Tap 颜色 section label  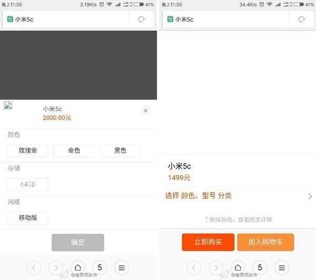[14, 134]
